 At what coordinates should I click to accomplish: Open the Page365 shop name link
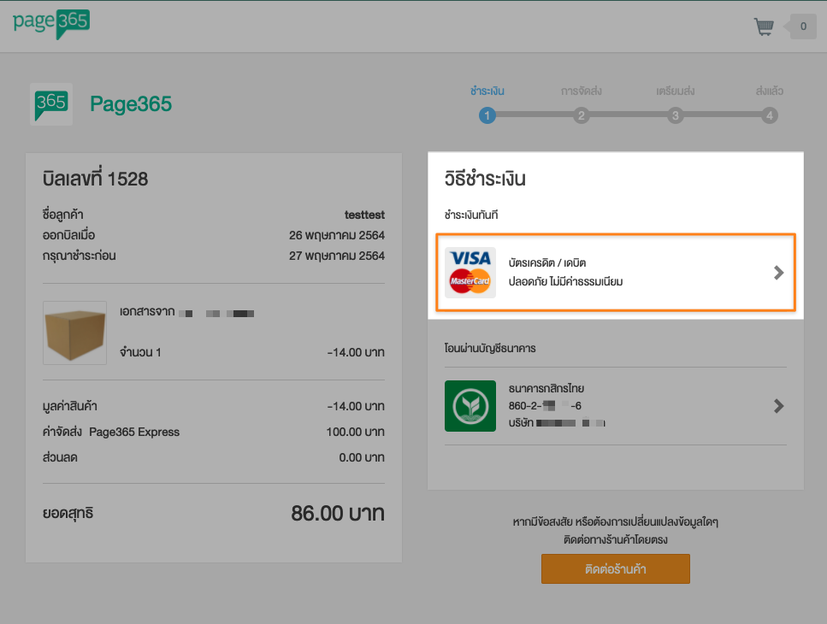131,104
